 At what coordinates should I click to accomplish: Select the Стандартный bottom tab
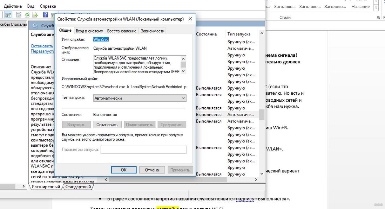pyautogui.click(x=78, y=187)
